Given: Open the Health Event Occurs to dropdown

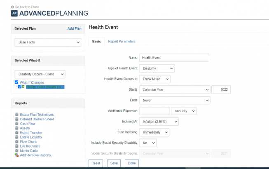Looking at the screenshot, I should click(155, 79).
